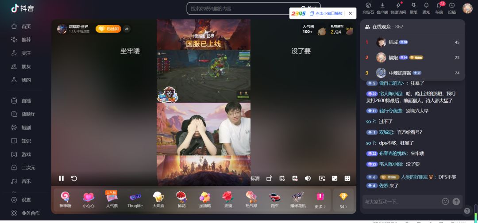Open 音乐 music in the sidebar
The width and height of the screenshot is (478, 223).
click(21, 181)
